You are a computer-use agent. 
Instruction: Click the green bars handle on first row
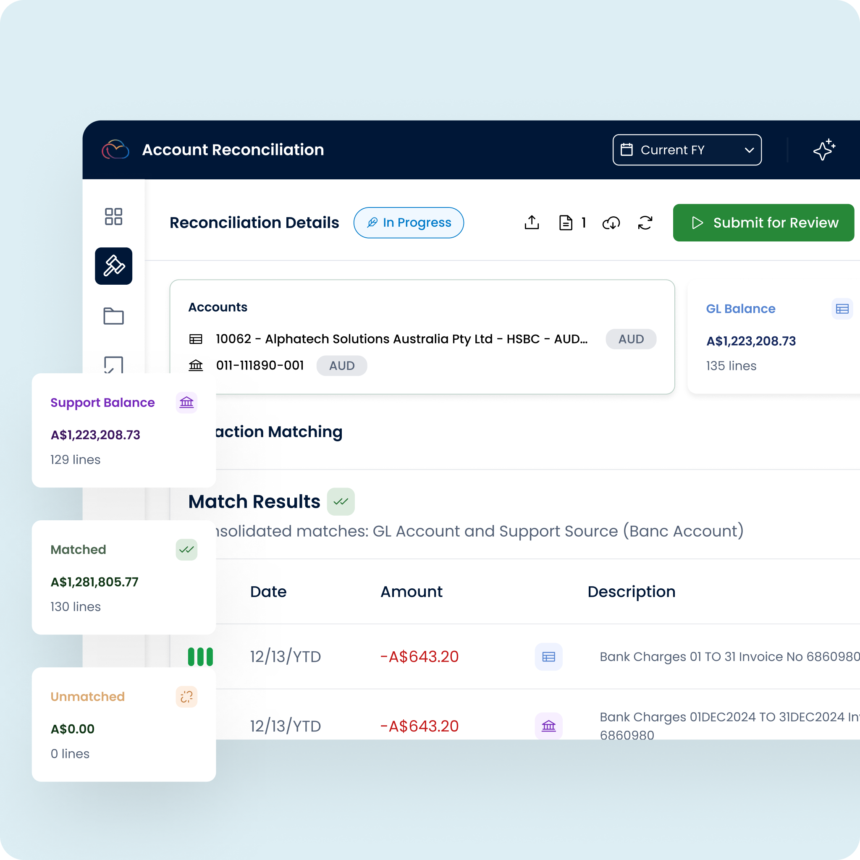pos(200,656)
